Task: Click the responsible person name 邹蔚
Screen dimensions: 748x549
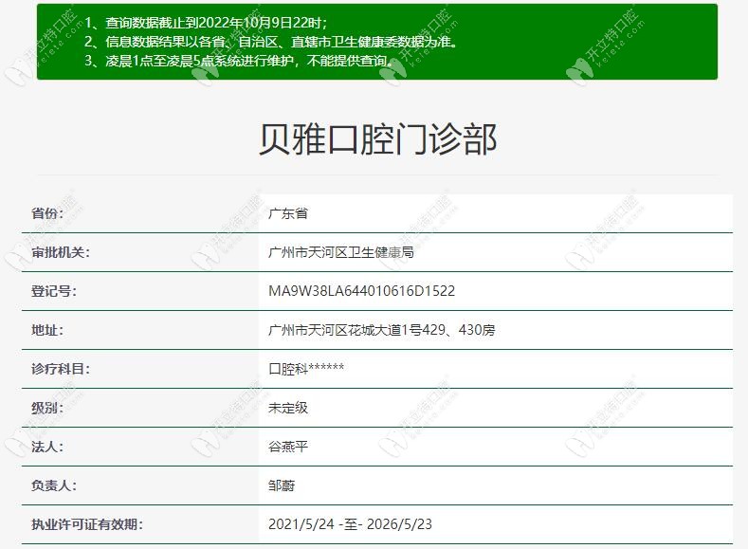Action: tap(282, 485)
